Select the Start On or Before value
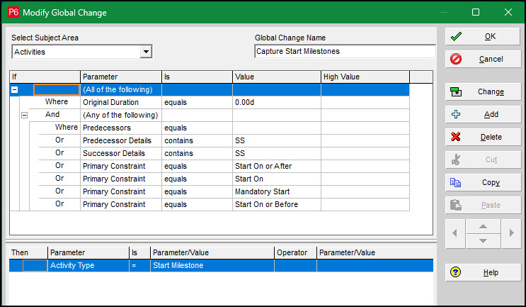 pos(276,204)
